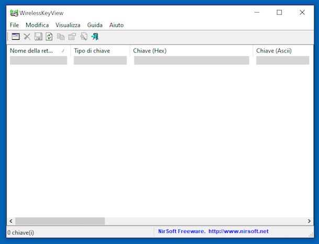319x244 pixels.
Task: Click the horizontal scrollbar left arrow
Action: pos(11,221)
